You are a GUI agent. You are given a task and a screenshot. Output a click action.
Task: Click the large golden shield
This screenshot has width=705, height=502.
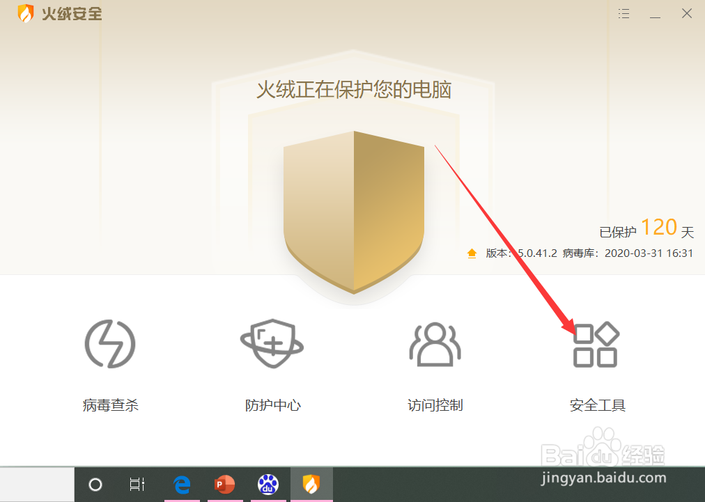pyautogui.click(x=354, y=212)
